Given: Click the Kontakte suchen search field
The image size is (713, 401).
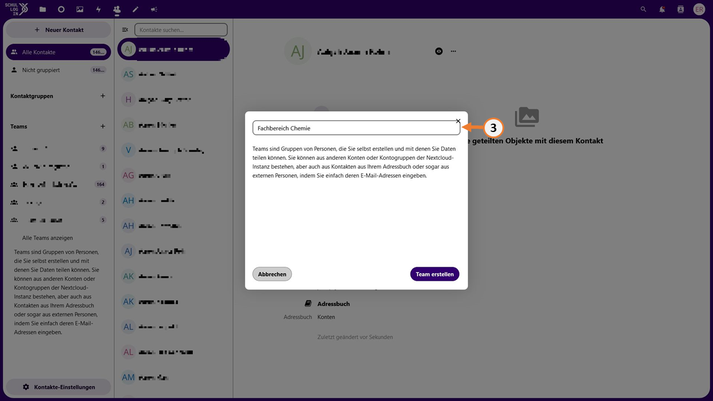Looking at the screenshot, I should 181,30.
